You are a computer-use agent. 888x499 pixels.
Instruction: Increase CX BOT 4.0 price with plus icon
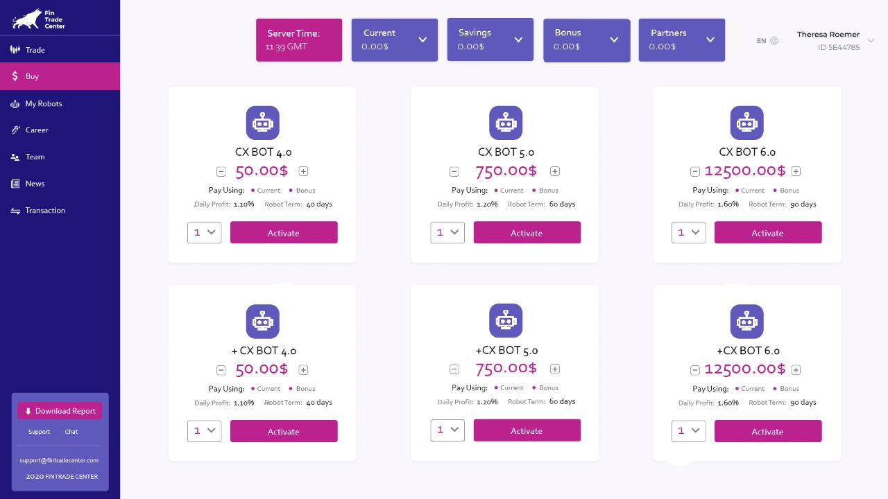pos(303,171)
